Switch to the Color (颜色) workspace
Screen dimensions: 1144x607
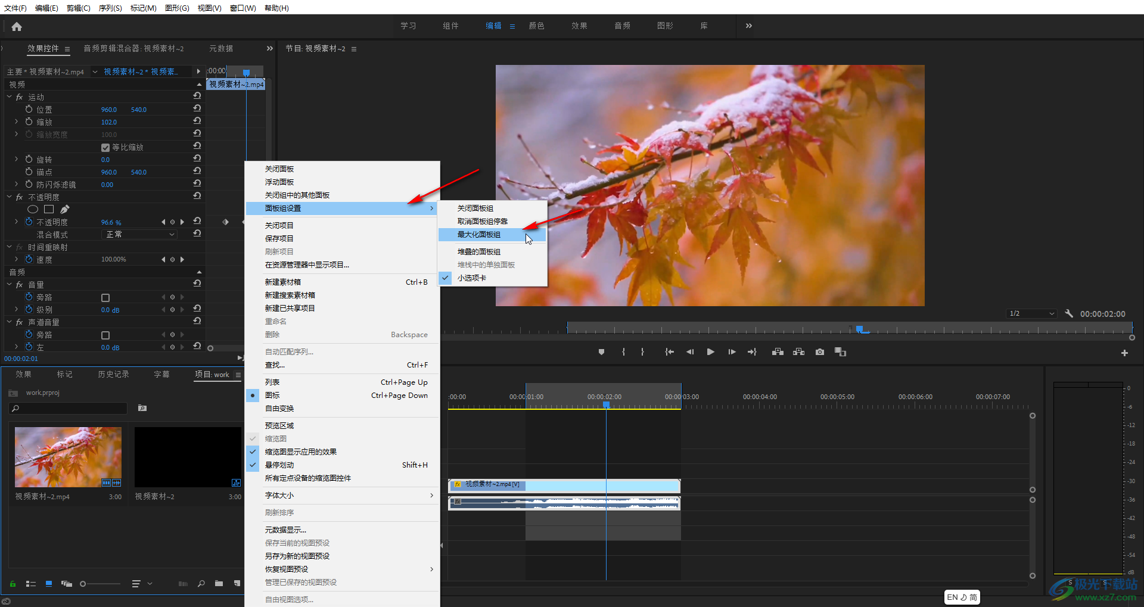(537, 26)
